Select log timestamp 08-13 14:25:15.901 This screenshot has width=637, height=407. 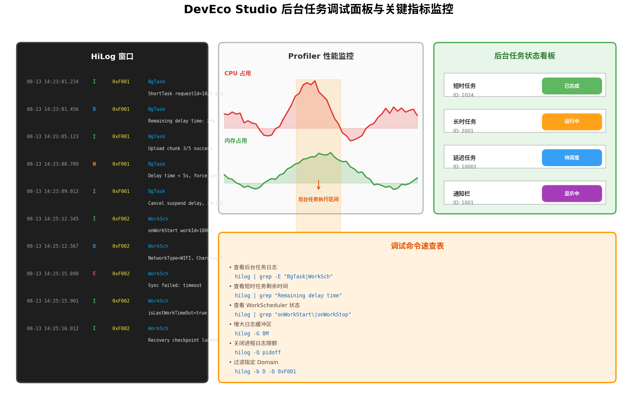pos(53,301)
